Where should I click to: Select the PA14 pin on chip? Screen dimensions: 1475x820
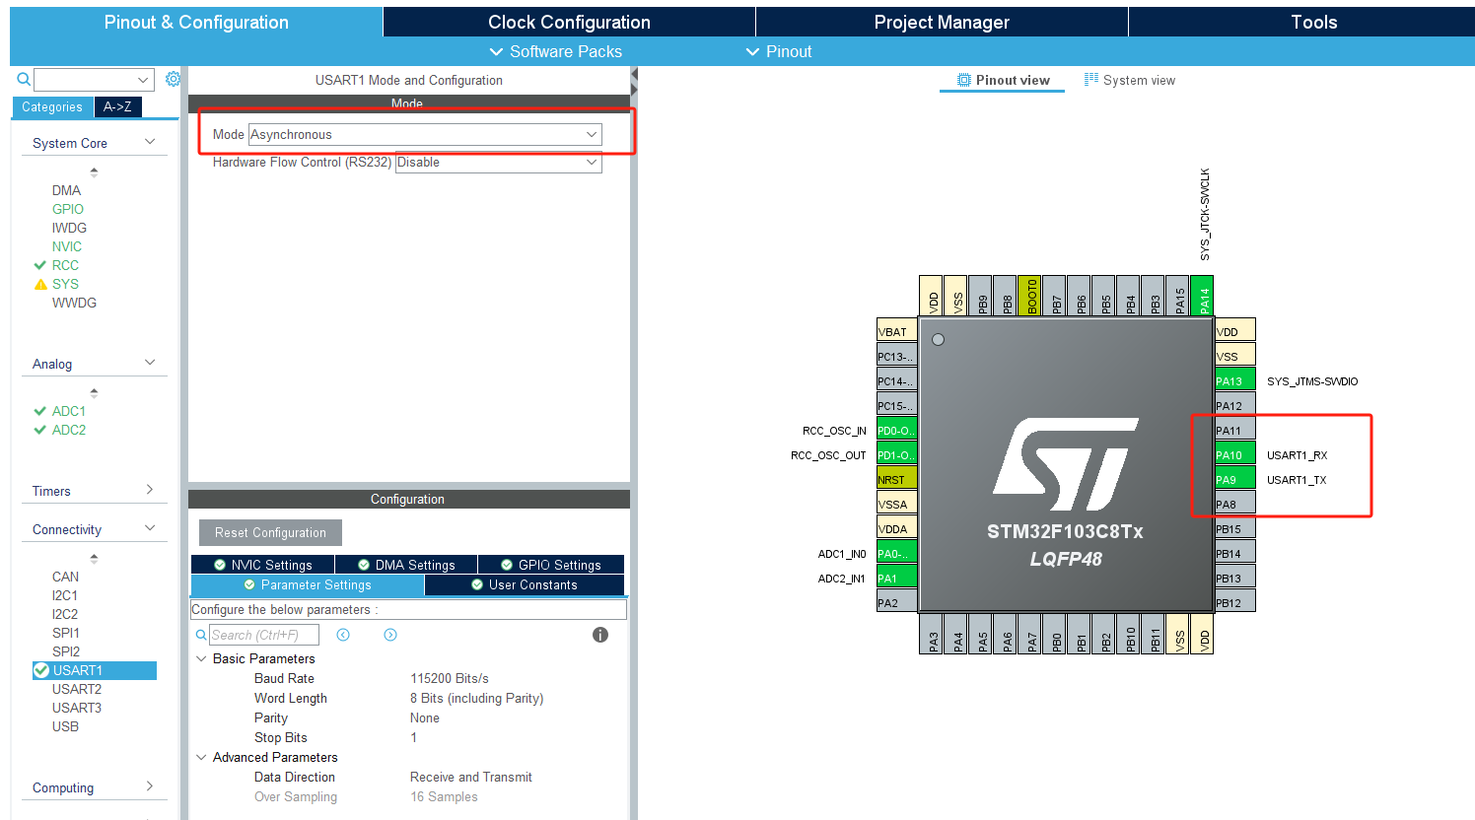click(x=1203, y=296)
